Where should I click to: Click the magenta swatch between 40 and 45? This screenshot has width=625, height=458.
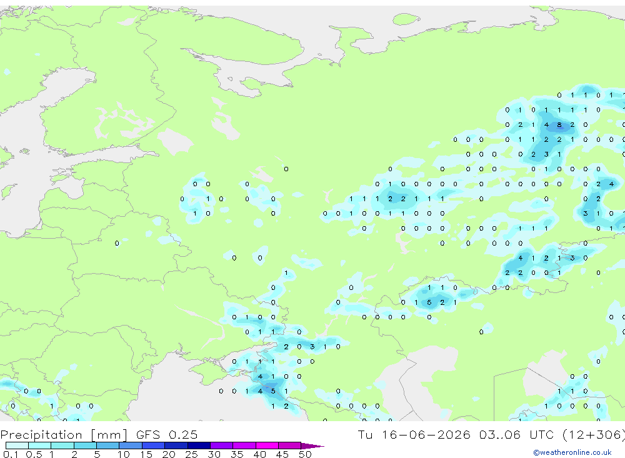pos(267,446)
